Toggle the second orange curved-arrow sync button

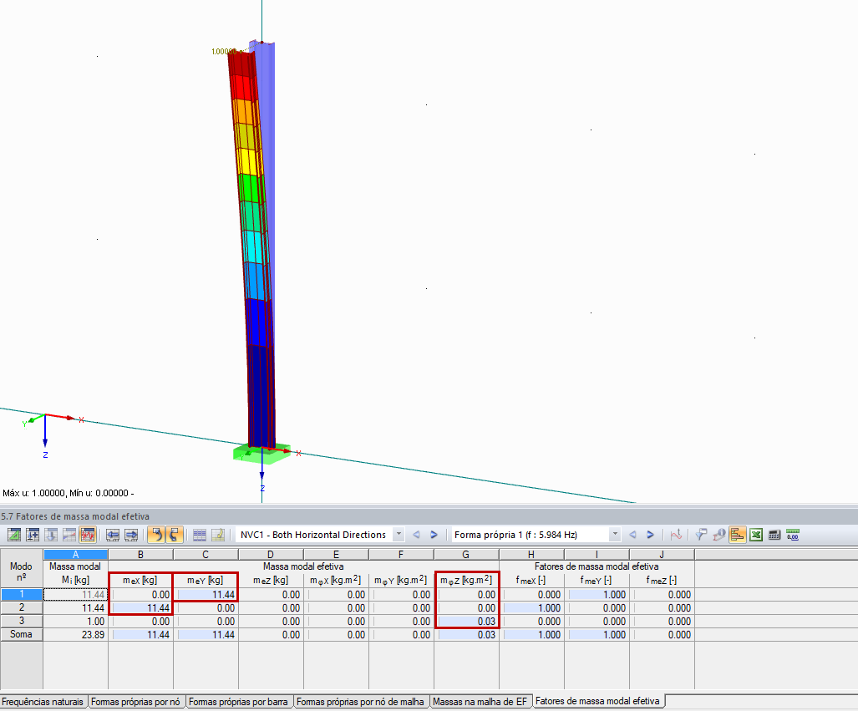[x=174, y=535]
